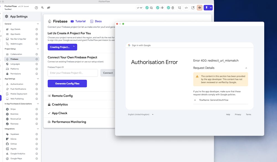Viewport: 277px width, 162px height.
Task: Toggle the preview eye button
Action: pyautogui.click(x=200, y=8)
